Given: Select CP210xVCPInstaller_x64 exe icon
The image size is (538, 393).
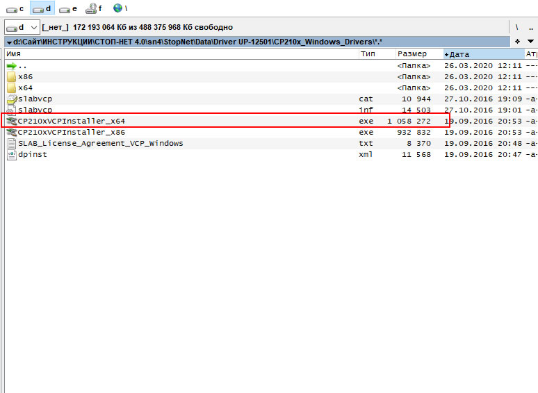Looking at the screenshot, I should click(x=12, y=121).
